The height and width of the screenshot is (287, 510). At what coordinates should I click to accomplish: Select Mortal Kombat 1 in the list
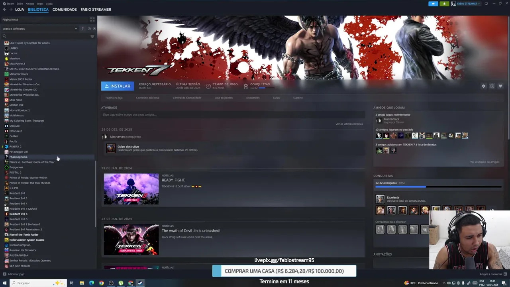point(20,110)
